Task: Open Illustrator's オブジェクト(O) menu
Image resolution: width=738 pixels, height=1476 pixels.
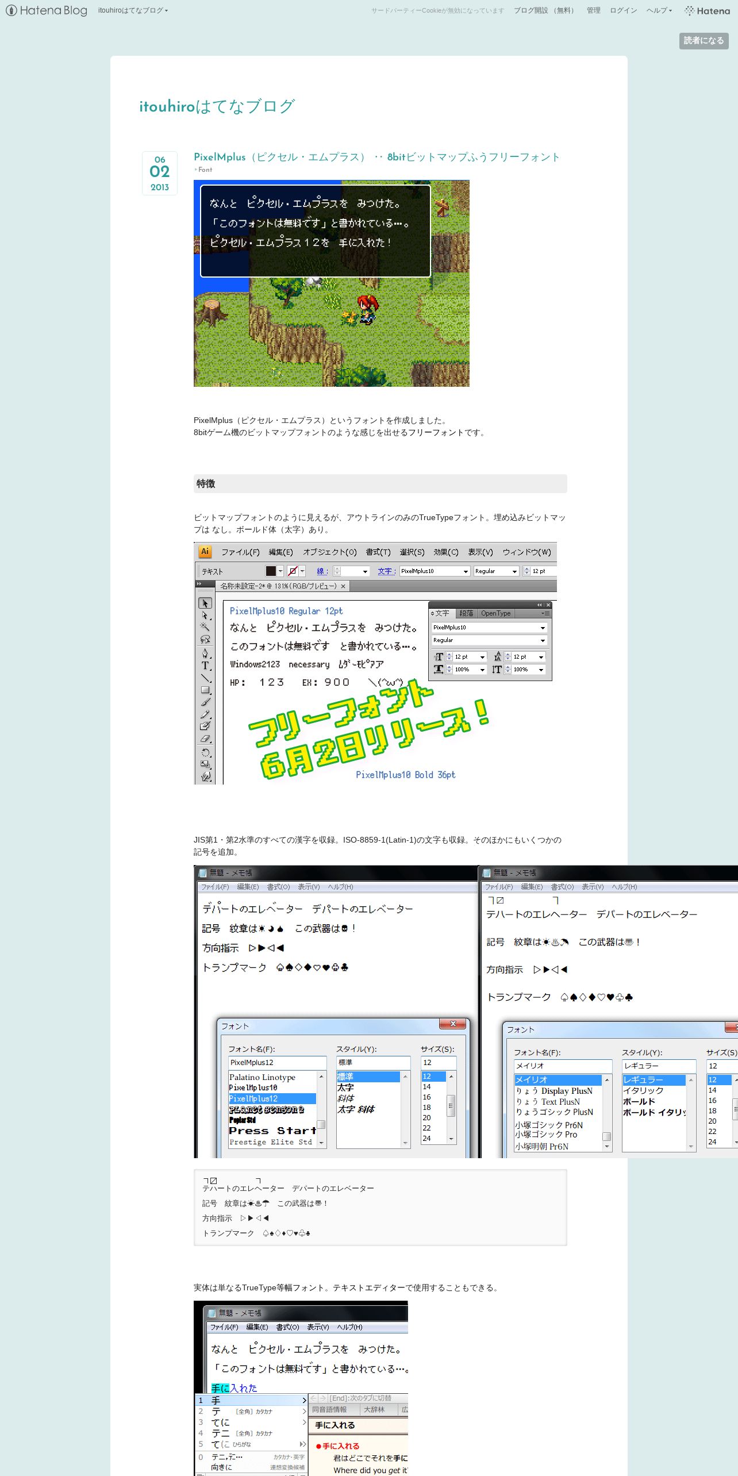Action: [x=330, y=552]
